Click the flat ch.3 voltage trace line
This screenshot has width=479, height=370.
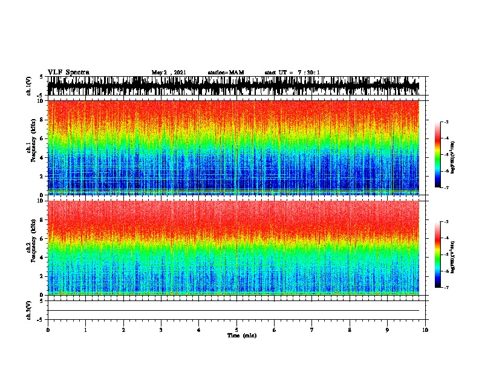click(233, 311)
